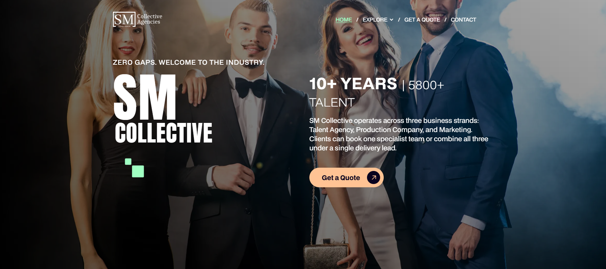Click the 10+ YEARS headline

(353, 84)
